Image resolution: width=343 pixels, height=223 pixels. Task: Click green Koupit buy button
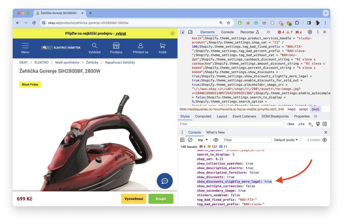[x=161, y=199]
